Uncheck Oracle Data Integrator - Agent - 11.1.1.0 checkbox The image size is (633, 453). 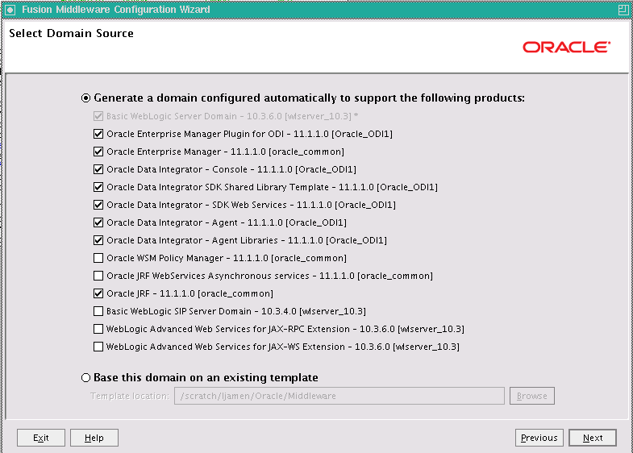click(98, 222)
